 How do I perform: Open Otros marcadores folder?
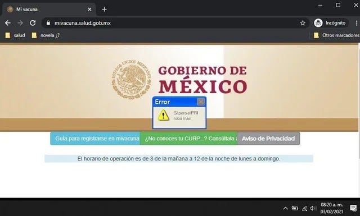(336, 35)
